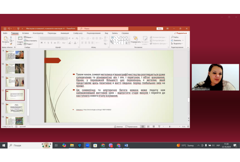Toggle Normal view in the status bar
This screenshot has width=240, height=162.
(142, 127)
